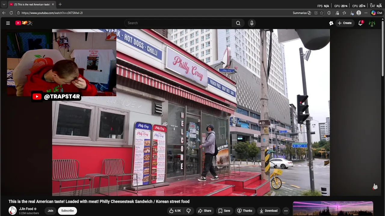Save the video to playlist

[224, 211]
